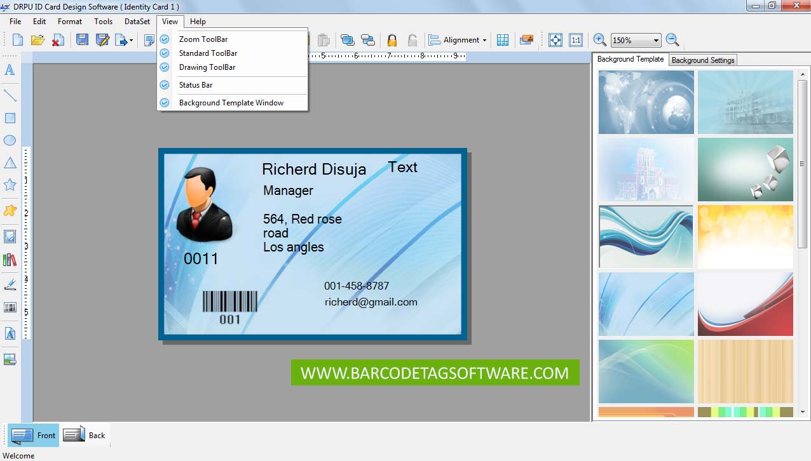Select the Ellipse drawing tool
811x461 pixels.
(10, 140)
